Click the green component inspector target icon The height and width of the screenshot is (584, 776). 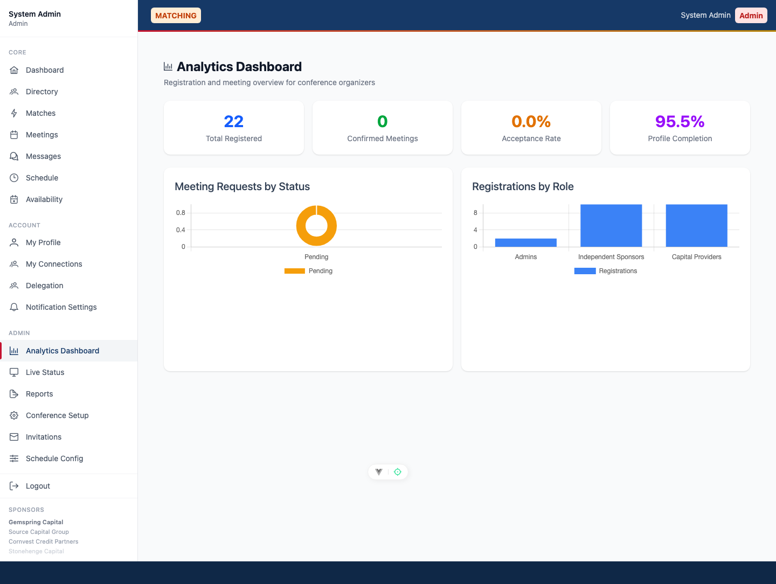click(398, 471)
